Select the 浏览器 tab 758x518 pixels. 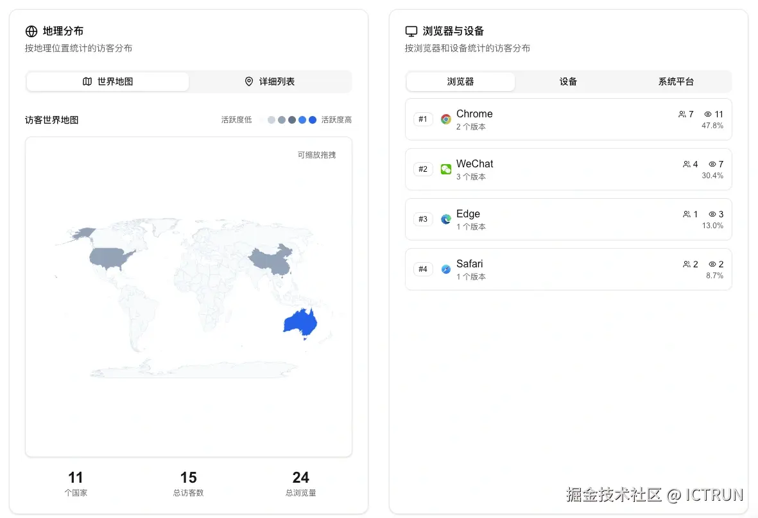(460, 81)
